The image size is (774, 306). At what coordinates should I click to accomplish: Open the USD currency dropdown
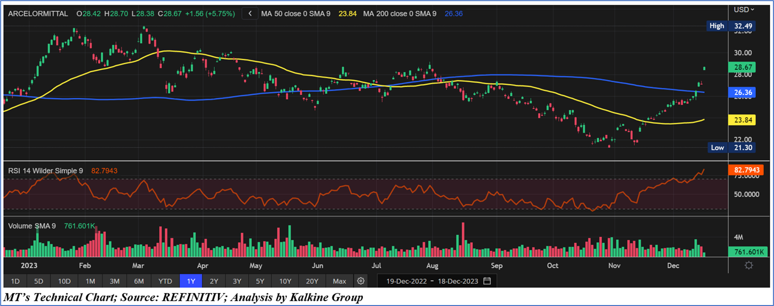(x=744, y=10)
